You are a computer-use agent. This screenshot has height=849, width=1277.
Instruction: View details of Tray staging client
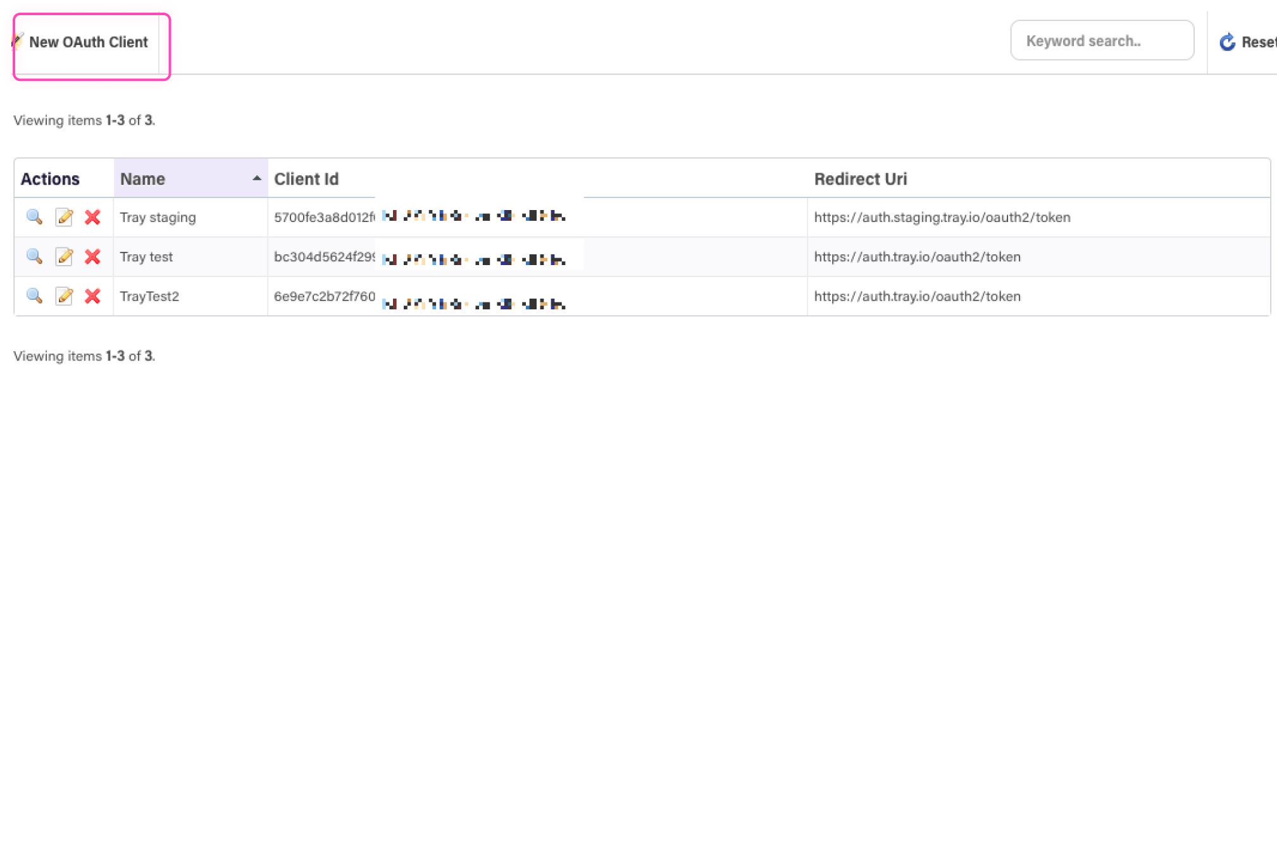[x=34, y=217]
